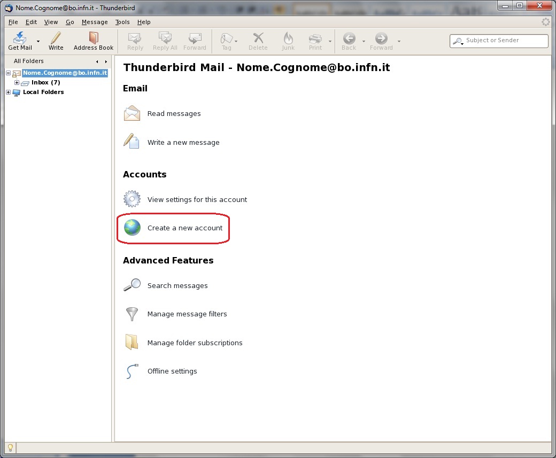This screenshot has width=556, height=458.
Task: Mark as Junk with flame icon
Action: (288, 37)
